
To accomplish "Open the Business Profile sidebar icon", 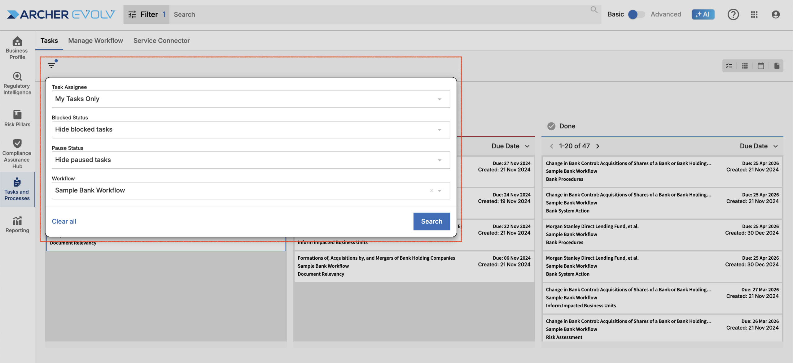I will 17,47.
